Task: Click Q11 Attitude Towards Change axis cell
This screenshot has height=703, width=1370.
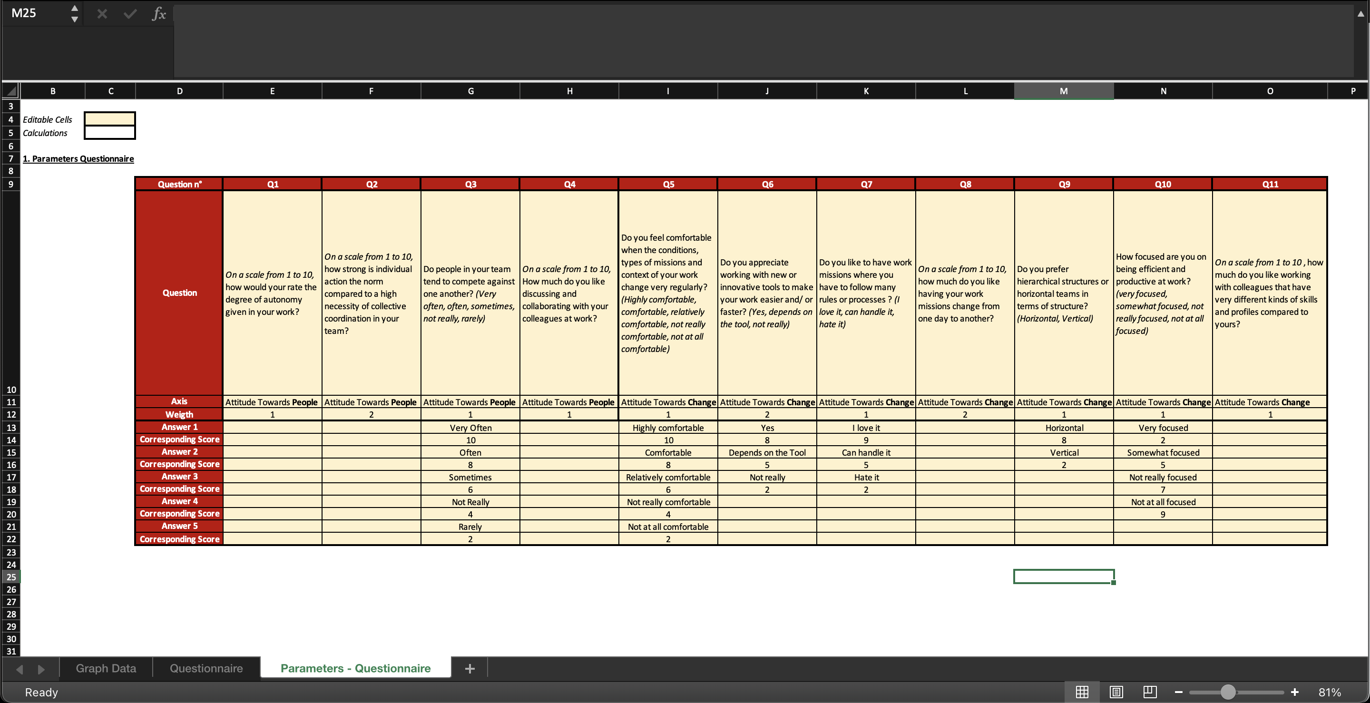Action: pyautogui.click(x=1270, y=402)
